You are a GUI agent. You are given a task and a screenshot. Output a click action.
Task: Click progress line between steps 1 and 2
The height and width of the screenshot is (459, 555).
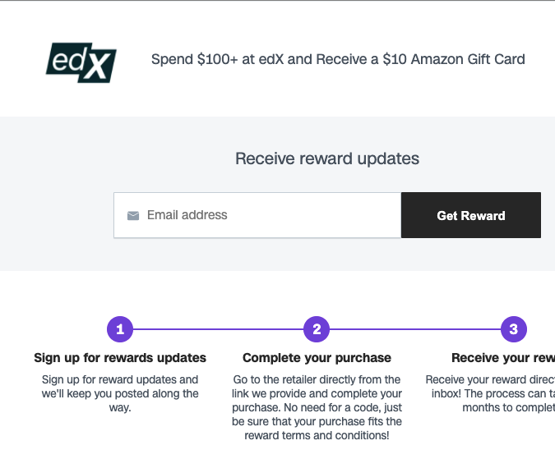pyautogui.click(x=218, y=330)
